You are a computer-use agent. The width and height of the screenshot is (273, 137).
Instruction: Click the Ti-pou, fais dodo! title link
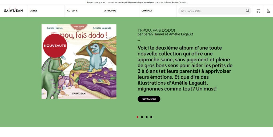click(x=156, y=31)
